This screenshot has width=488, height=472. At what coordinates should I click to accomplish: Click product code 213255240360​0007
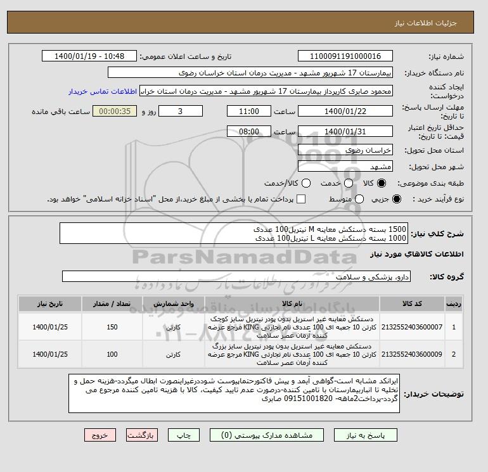pyautogui.click(x=412, y=327)
